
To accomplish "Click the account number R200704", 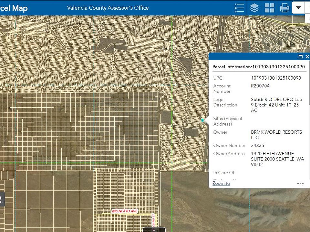I will point(260,86).
